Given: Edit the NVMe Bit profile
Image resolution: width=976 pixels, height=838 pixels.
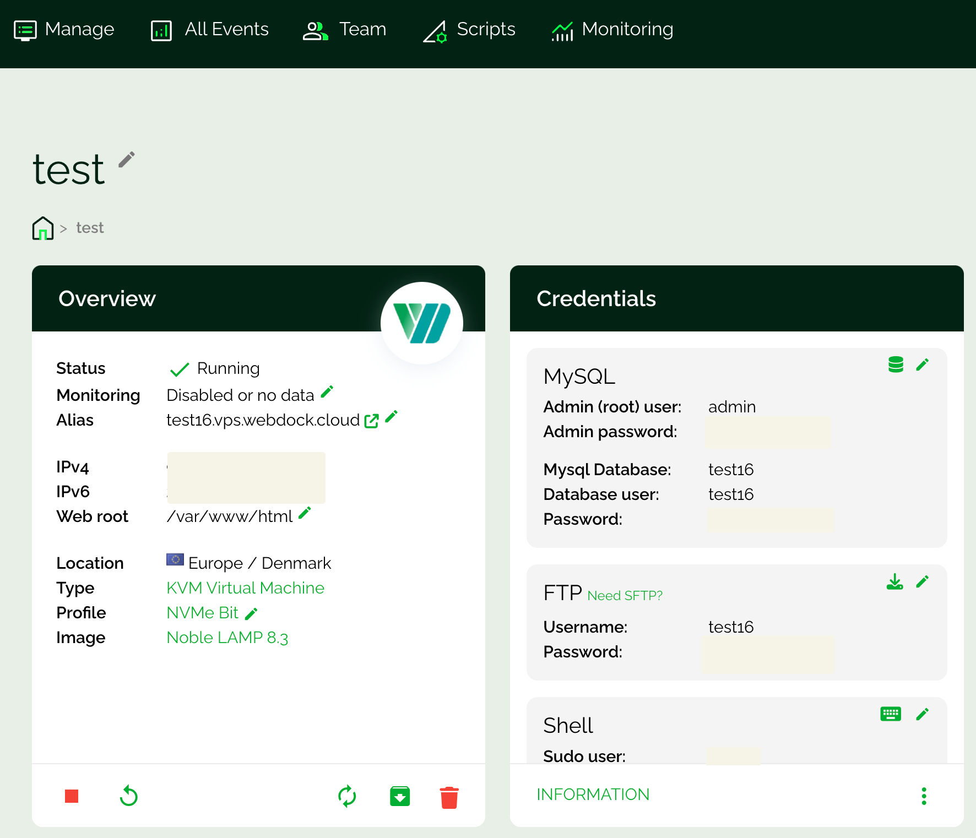Looking at the screenshot, I should pyautogui.click(x=251, y=613).
